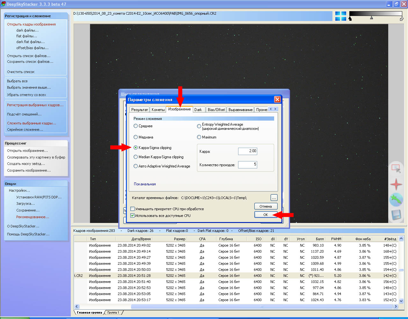Open Рекомендованное settings link in Опции
This screenshot has width=408, height=319.
tap(33, 217)
